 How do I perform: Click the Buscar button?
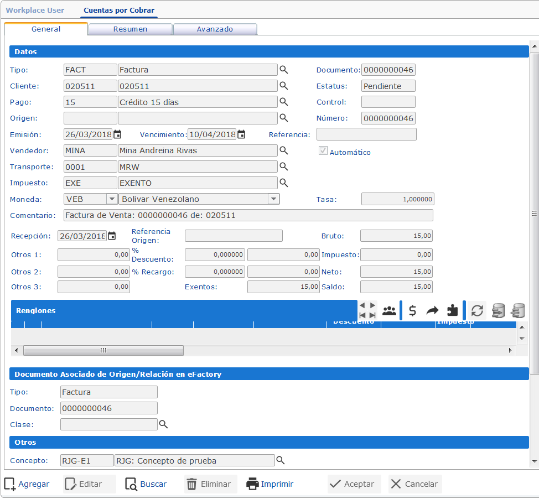pos(146,484)
